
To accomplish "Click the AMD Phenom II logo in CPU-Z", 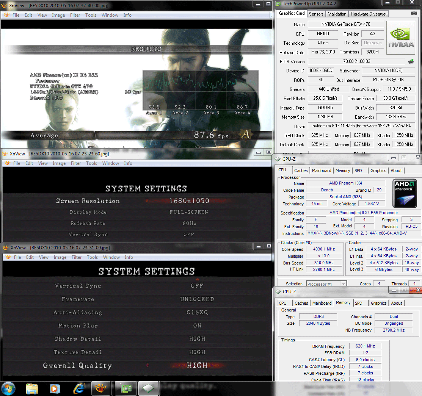I will [405, 193].
